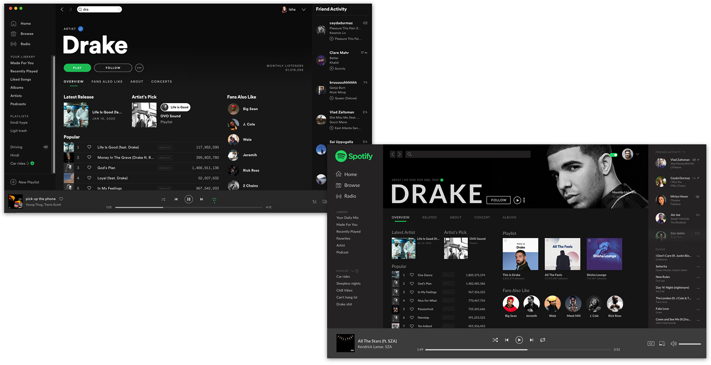Open Liked Songs in the rear window library
This screenshot has width=711, height=365.
(21, 79)
